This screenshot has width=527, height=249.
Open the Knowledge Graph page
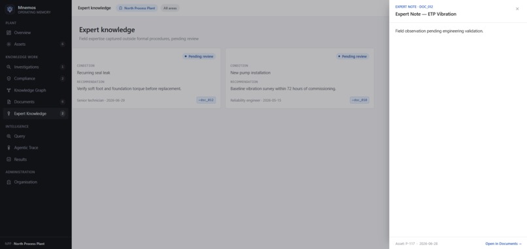tap(35, 90)
